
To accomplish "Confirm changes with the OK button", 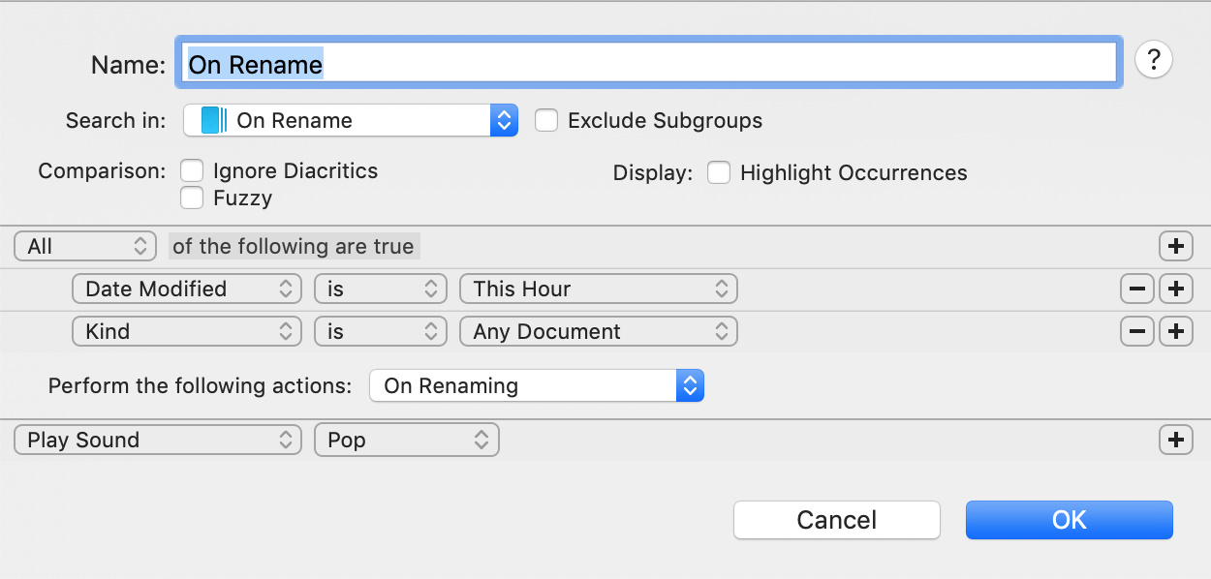I will pos(1069,520).
